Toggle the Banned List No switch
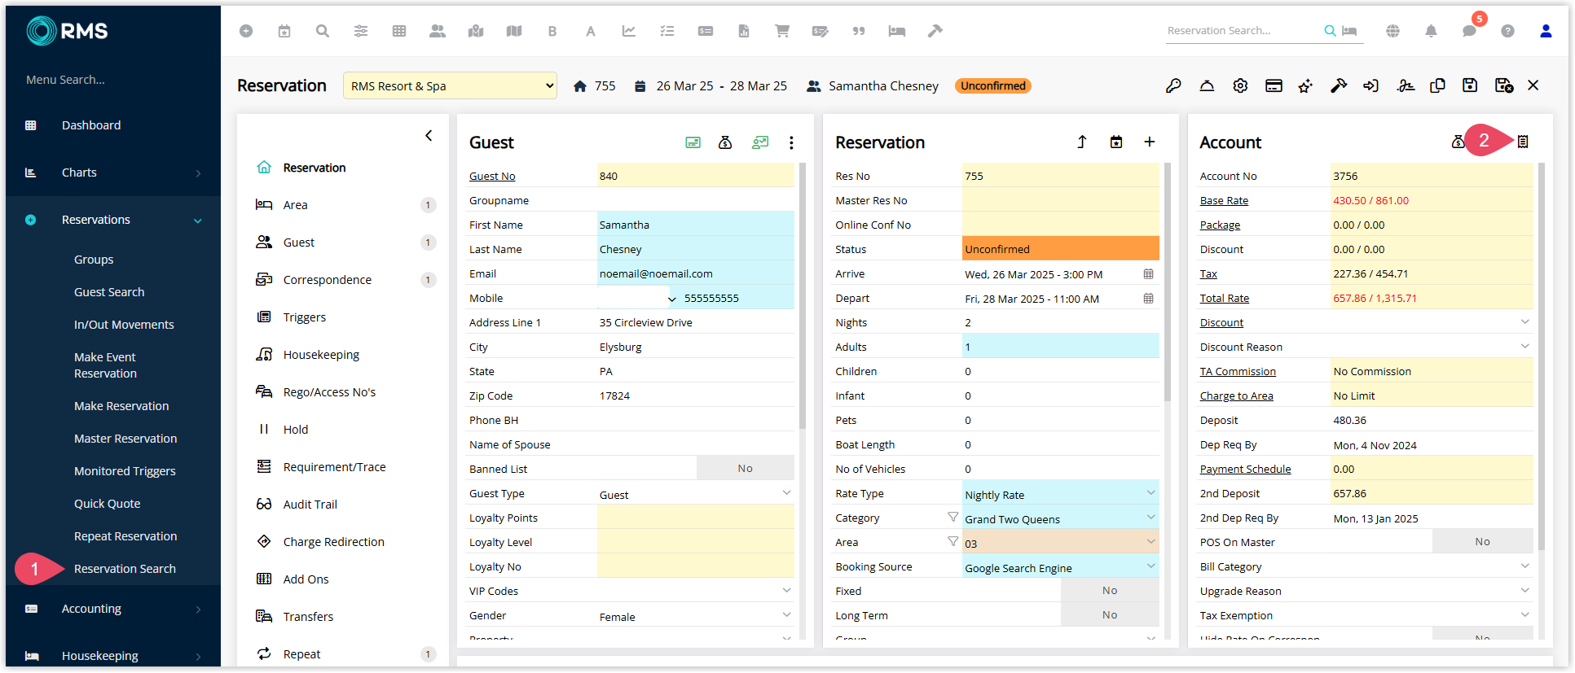Viewport: 1575px width, 673px height. click(x=745, y=468)
